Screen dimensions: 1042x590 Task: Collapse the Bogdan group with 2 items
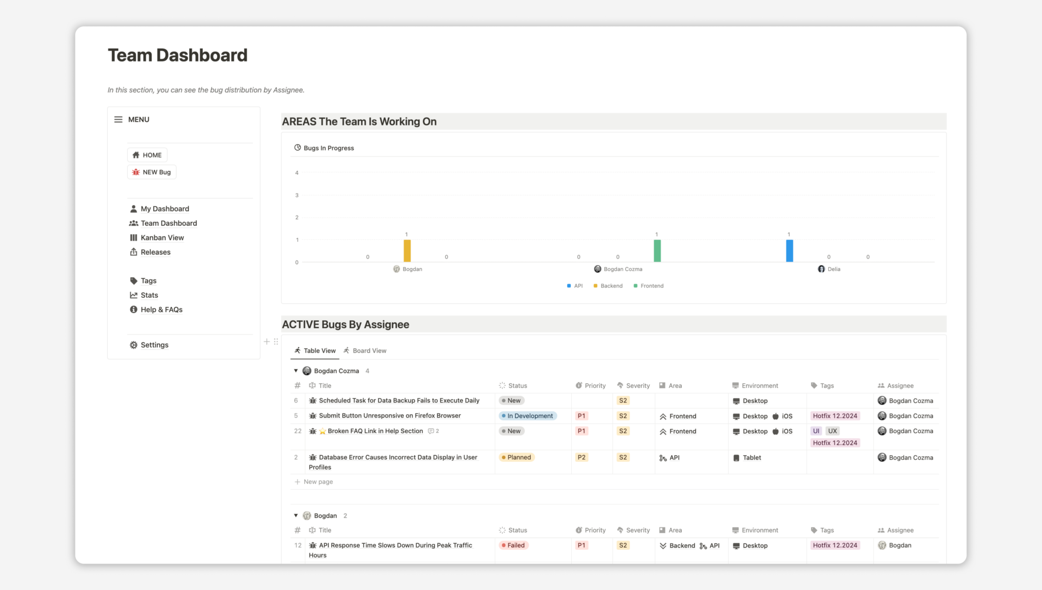point(296,515)
